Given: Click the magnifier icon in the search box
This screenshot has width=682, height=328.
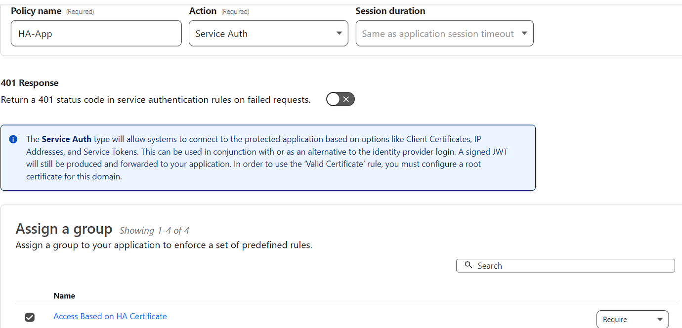Looking at the screenshot, I should (469, 265).
